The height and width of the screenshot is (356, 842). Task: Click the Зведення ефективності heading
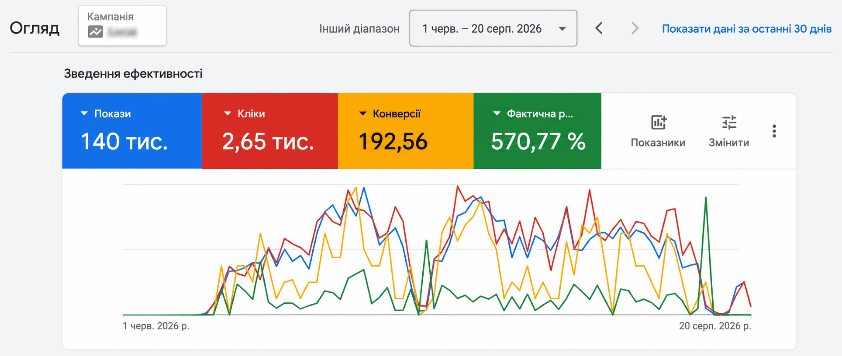133,74
